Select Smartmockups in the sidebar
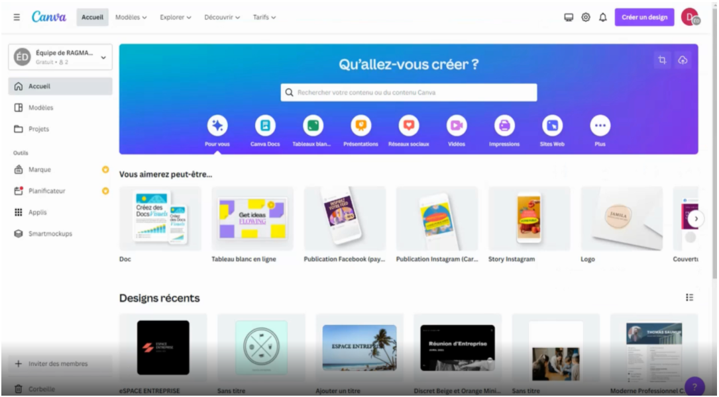The image size is (719, 397). click(50, 234)
